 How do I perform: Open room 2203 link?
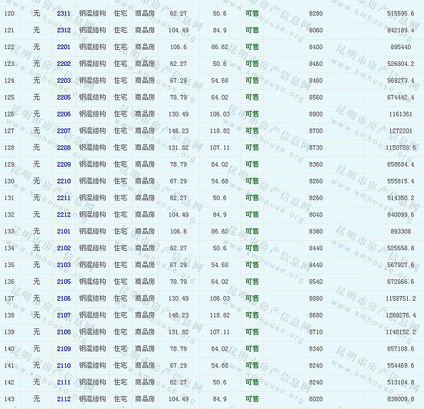click(63, 81)
